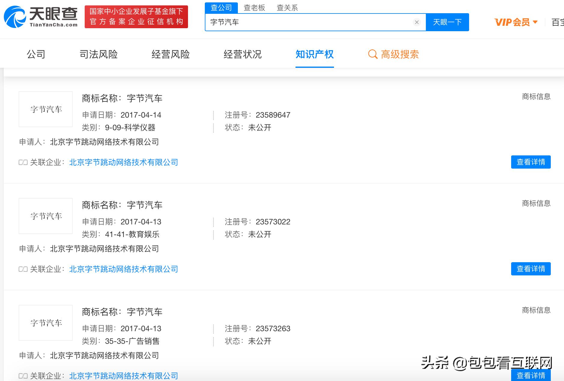Open link 北京字节跳动网络技术有限公司 under first result
Viewport: 564px width, 381px height.
coord(123,162)
